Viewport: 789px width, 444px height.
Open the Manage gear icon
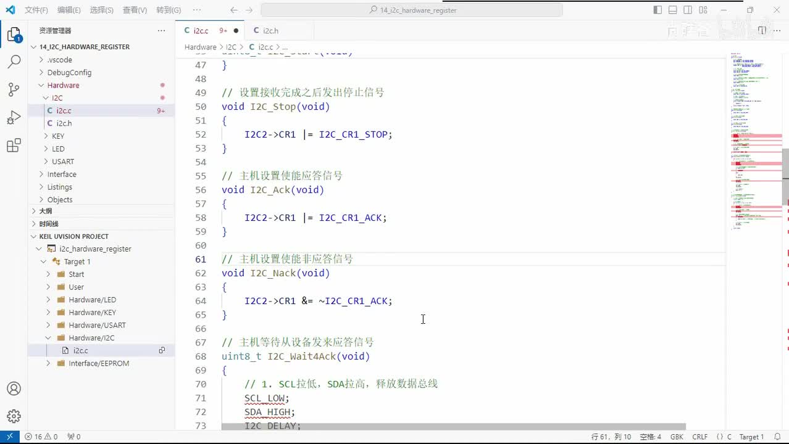click(x=14, y=416)
